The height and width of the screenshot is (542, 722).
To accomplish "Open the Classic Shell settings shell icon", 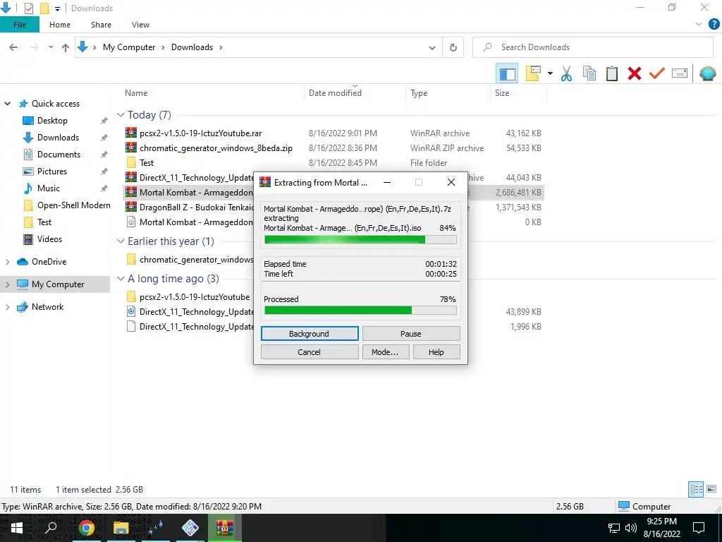I will pos(708,73).
